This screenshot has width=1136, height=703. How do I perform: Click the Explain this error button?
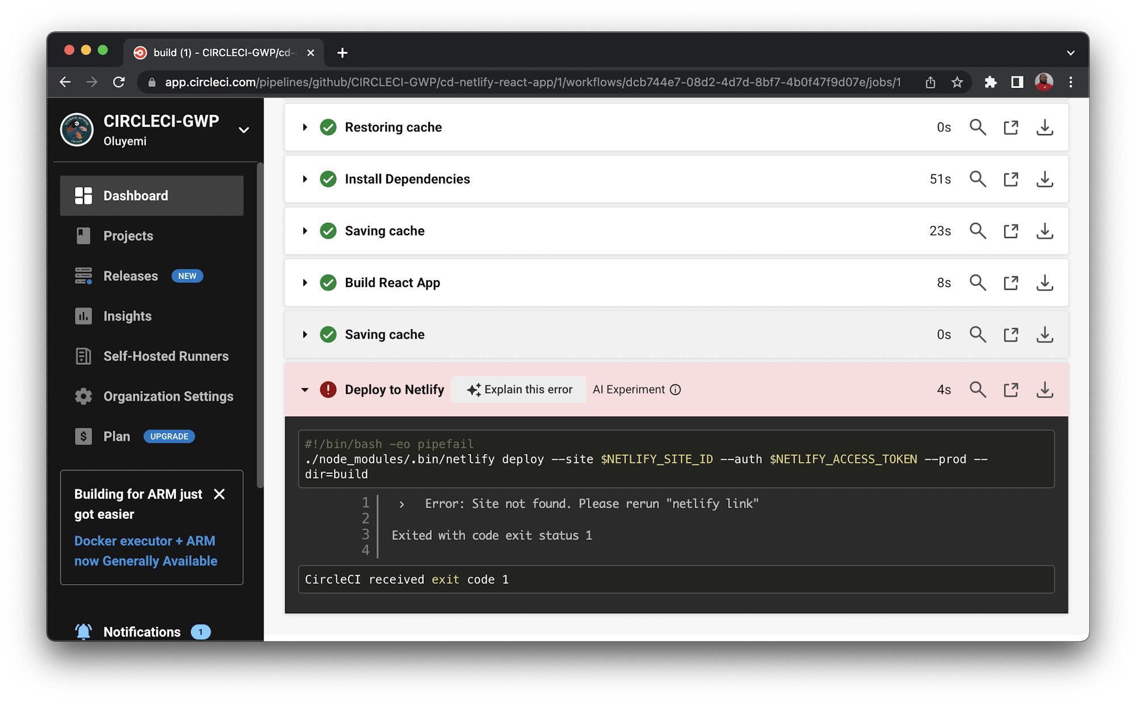point(517,389)
